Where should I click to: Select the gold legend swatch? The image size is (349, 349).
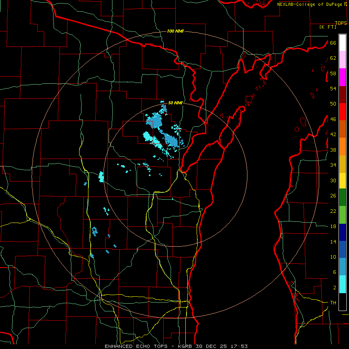(x=342, y=164)
